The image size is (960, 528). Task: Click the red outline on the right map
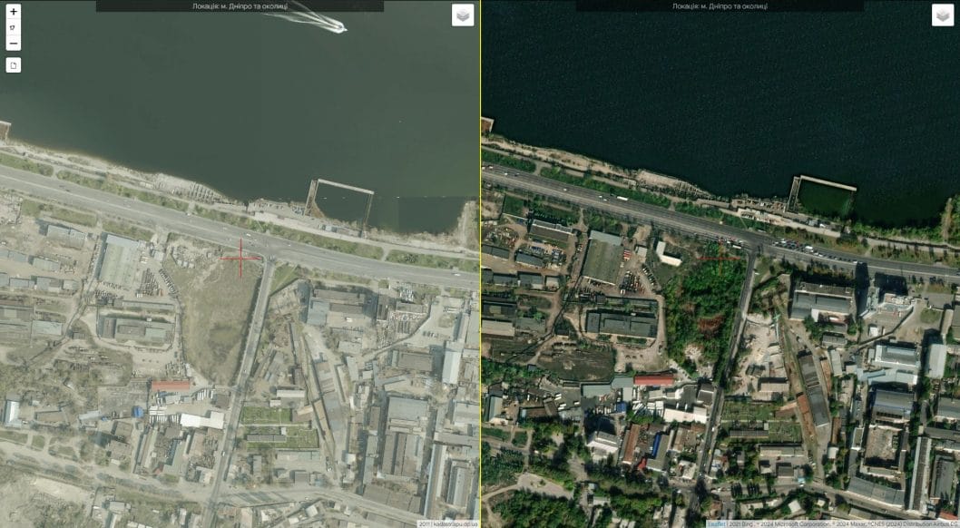tap(719, 258)
